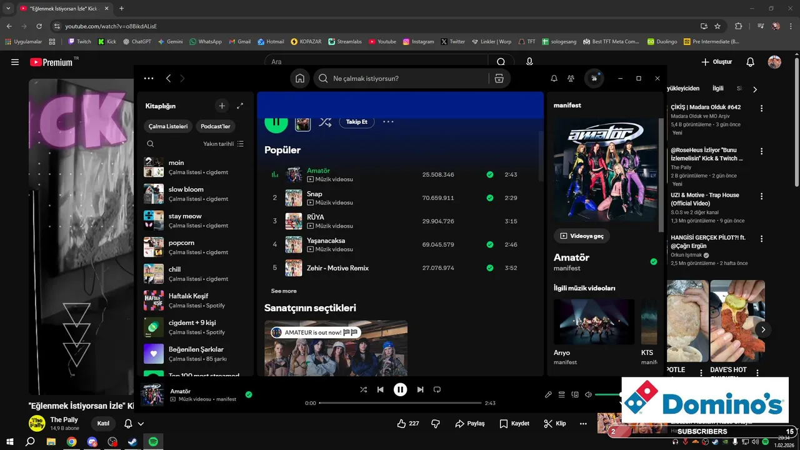The width and height of the screenshot is (800, 450).
Task: Expand the Kitaplığın library panel
Action: coord(240,106)
